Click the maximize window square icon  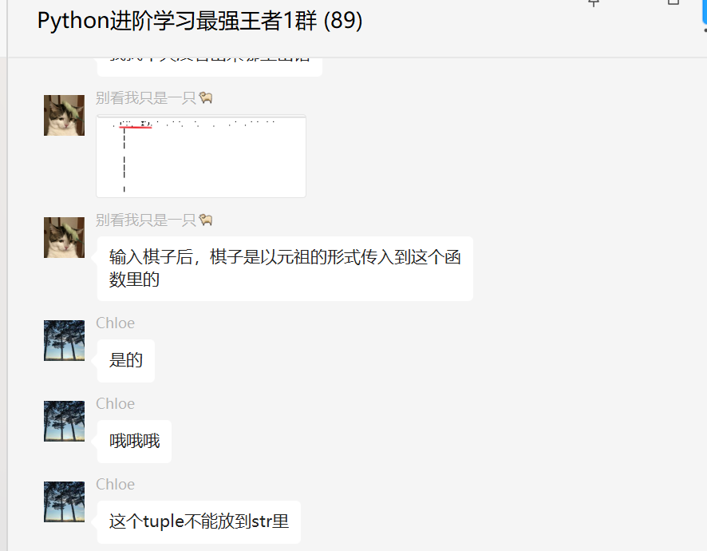click(673, 2)
